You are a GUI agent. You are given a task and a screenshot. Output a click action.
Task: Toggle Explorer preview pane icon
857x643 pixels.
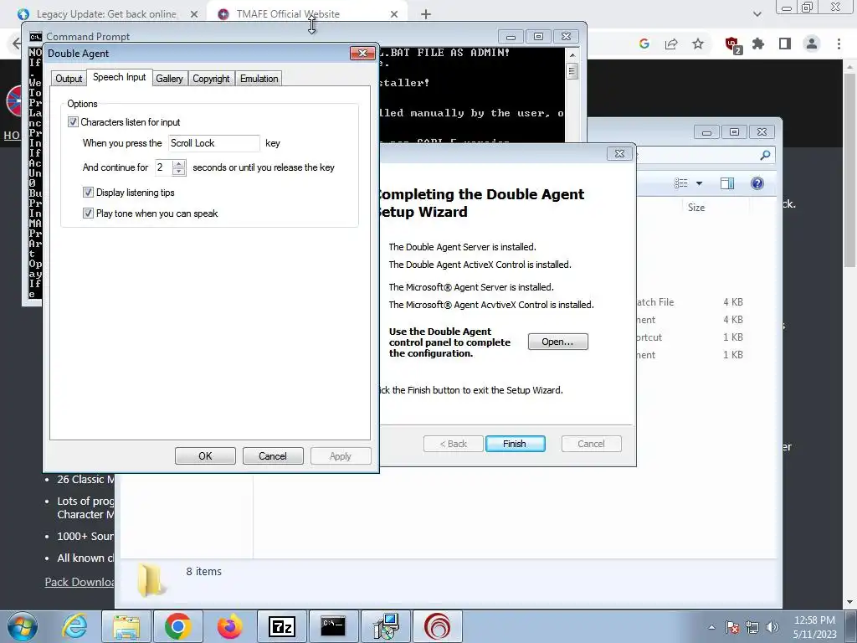click(x=727, y=183)
